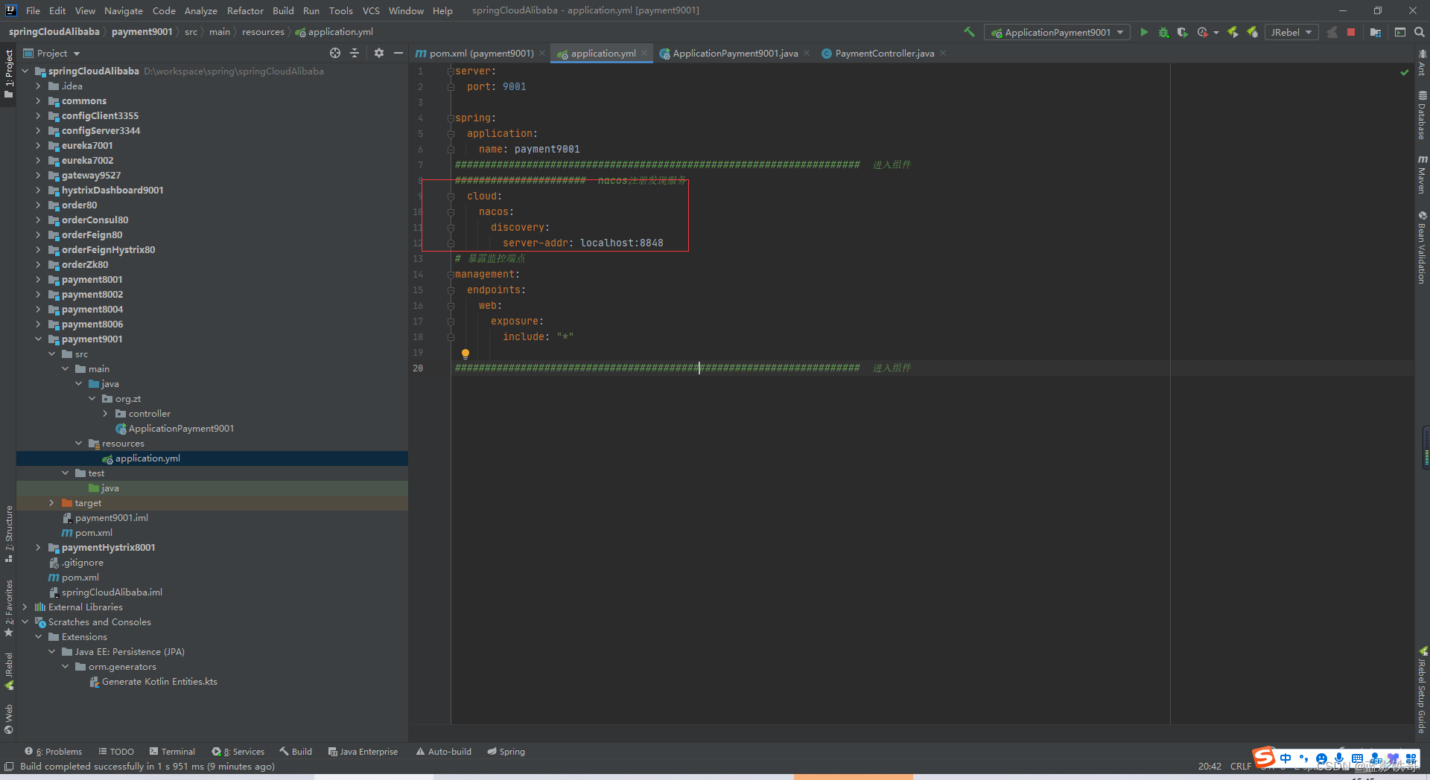This screenshot has width=1430, height=780.
Task: Open the JRebel Setup Guide sidebar
Action: (1422, 690)
